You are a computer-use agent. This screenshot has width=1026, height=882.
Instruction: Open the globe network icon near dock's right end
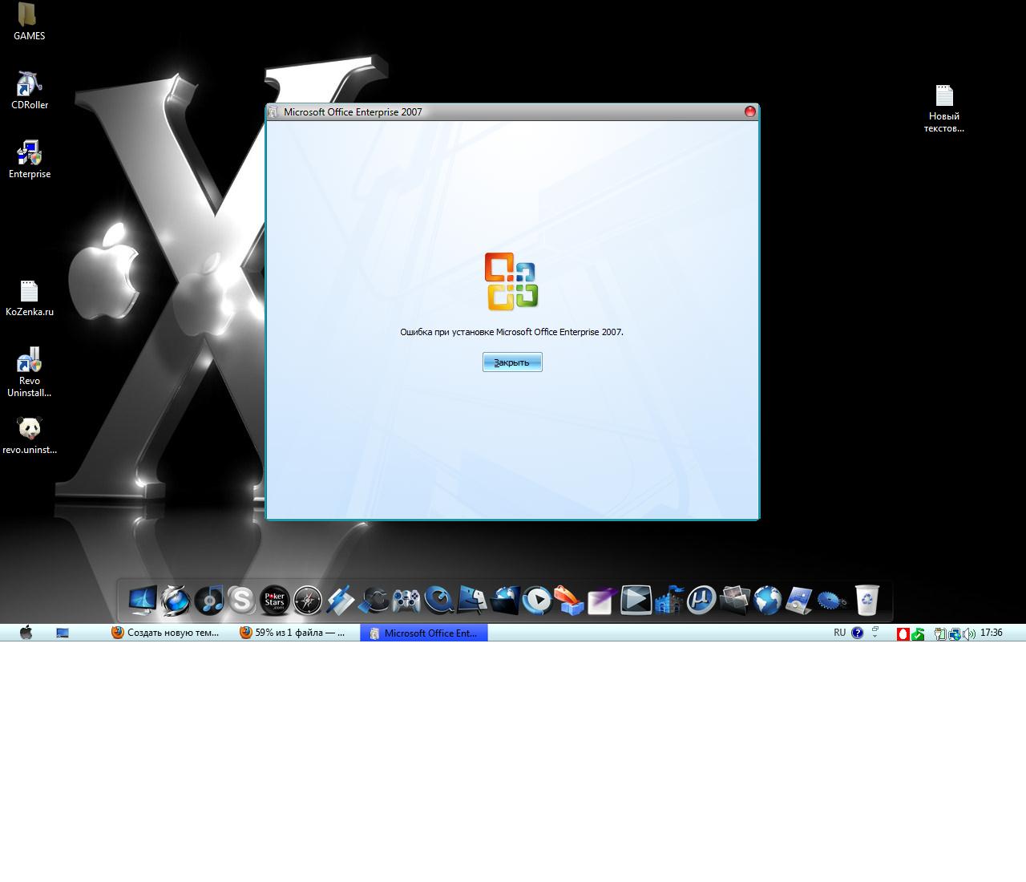point(767,600)
